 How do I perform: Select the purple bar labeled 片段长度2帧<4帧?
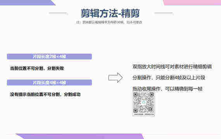tap(49, 57)
